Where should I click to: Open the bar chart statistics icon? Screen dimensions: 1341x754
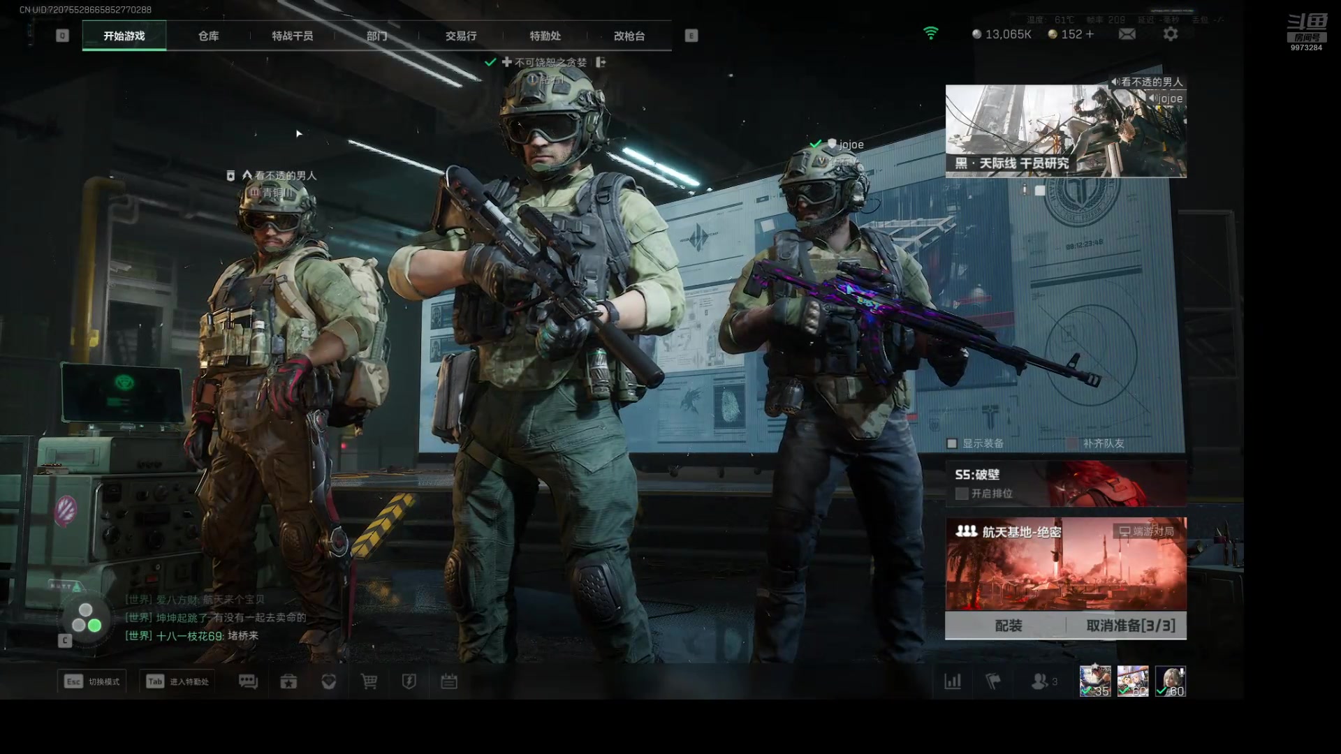[x=953, y=681]
